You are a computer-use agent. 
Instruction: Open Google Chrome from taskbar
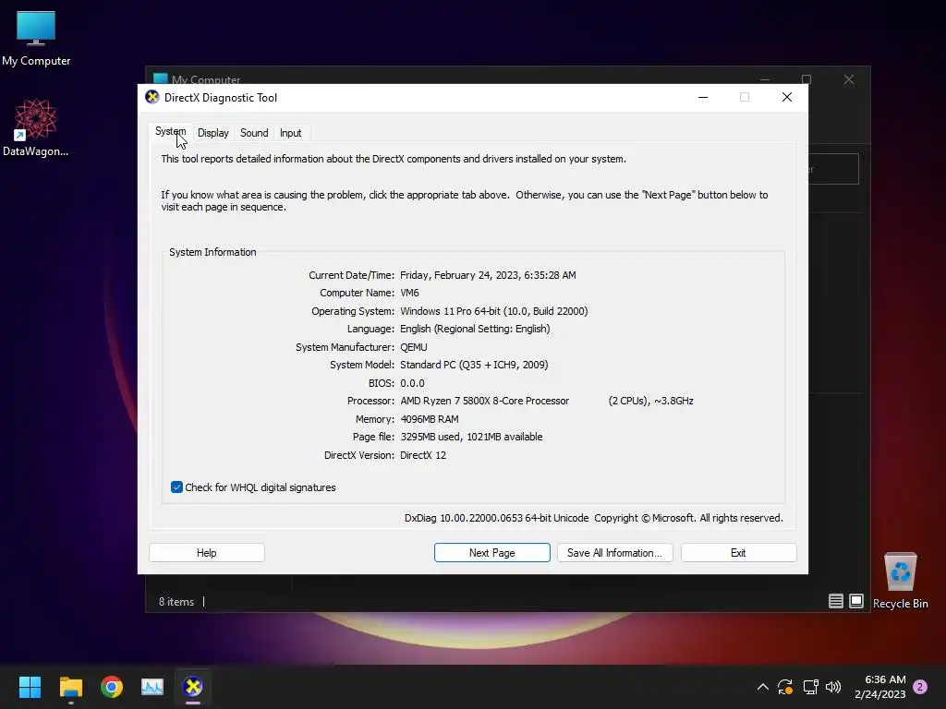tap(112, 687)
